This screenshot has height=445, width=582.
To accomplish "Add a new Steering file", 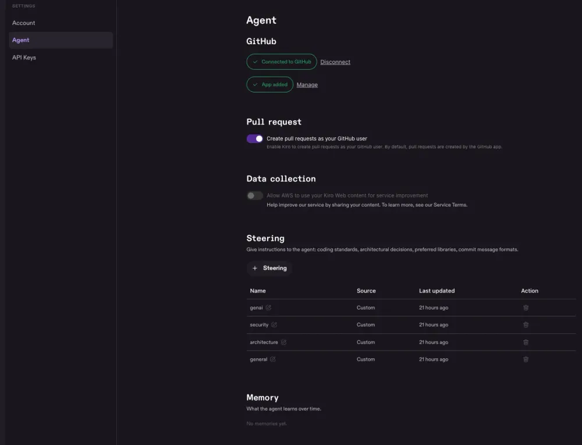I will tap(269, 268).
